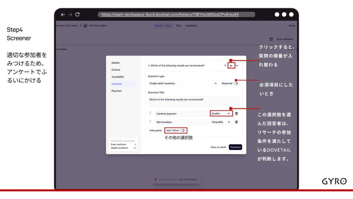This screenshot has width=353, height=199.
Task: Delete the Marshmallow option
Action: (236, 122)
